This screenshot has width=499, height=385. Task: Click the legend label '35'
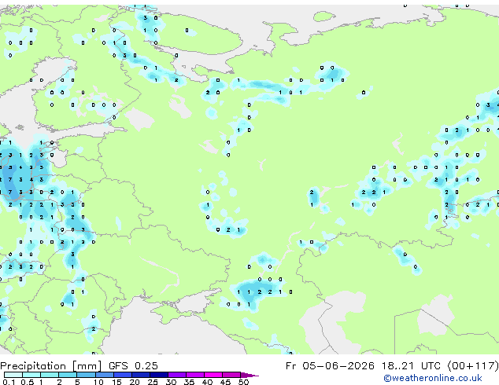pyautogui.click(x=189, y=382)
